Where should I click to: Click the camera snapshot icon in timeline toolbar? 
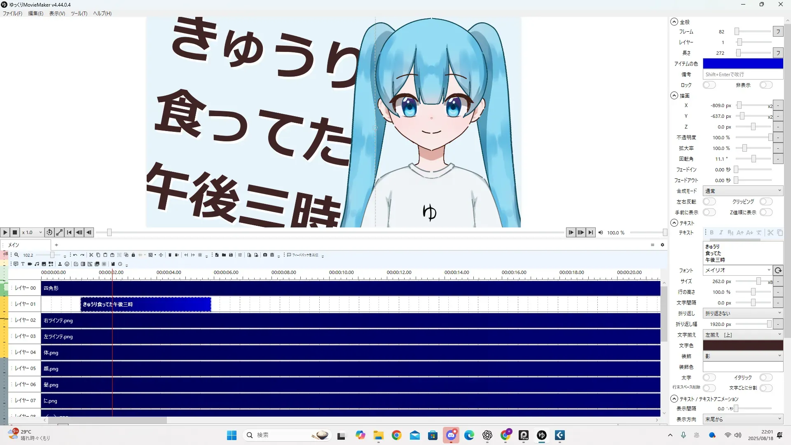pos(265,255)
